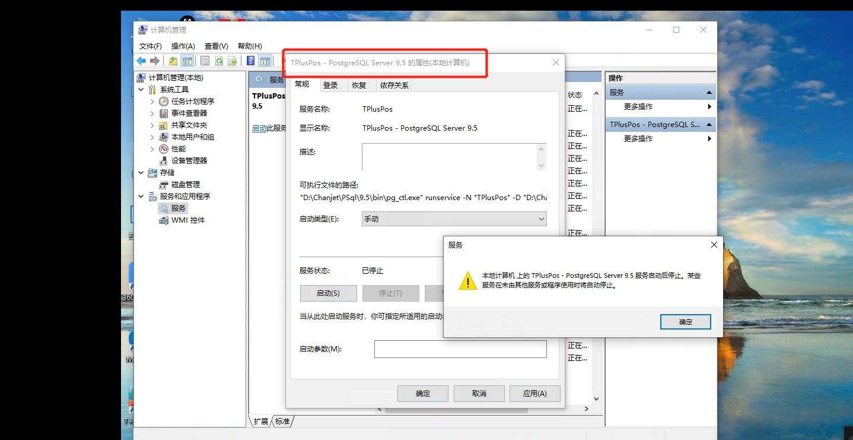Expand the 任务计划程序 tree node
This screenshot has width=853, height=440.
(152, 102)
